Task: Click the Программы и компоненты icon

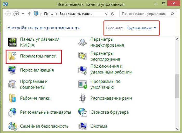Action: tap(12, 84)
